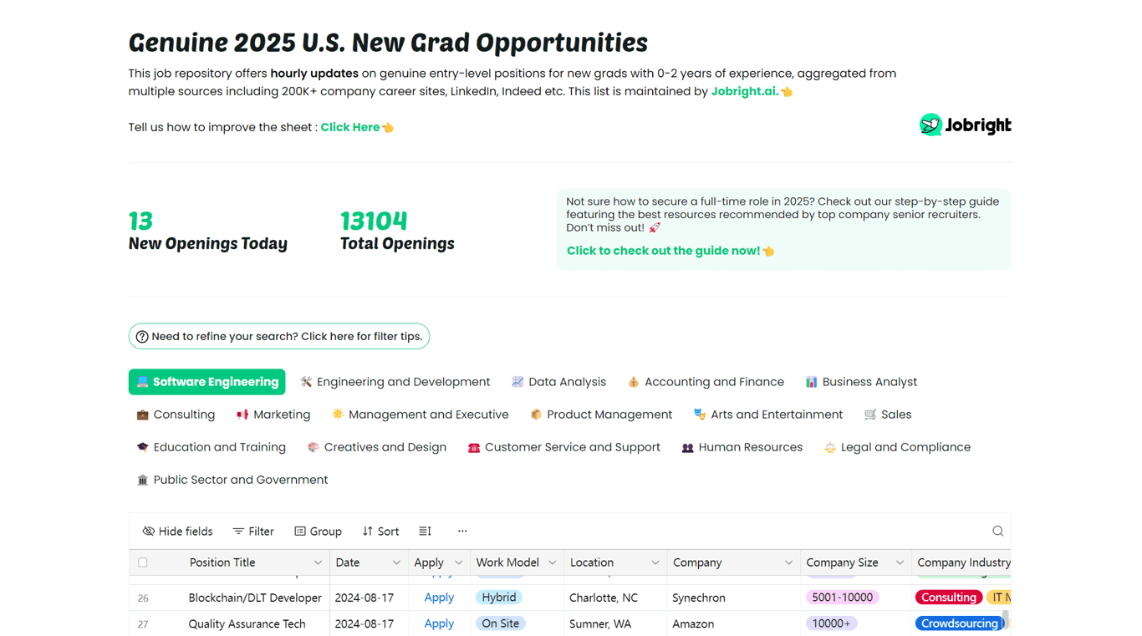Screen dimensions: 1142x636
Task: Click the question mark icon in filter tips banner
Action: point(142,336)
